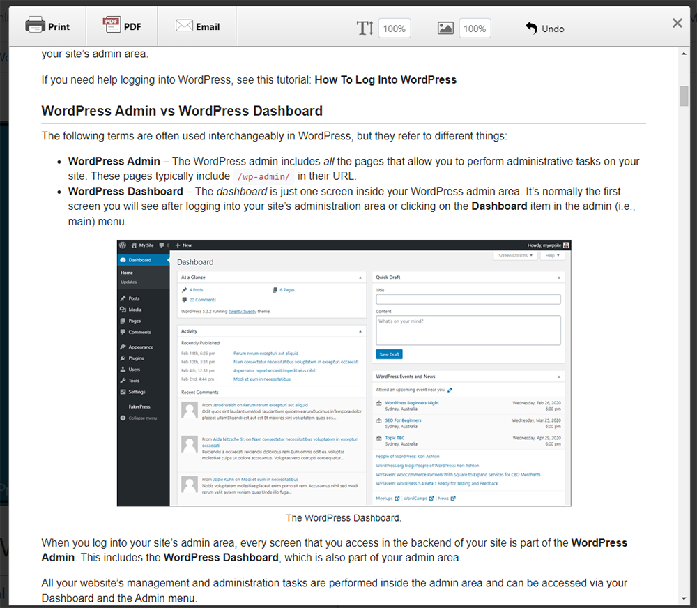697x608 pixels.
Task: Select the paragraph starting When you log into
Action: coord(335,550)
